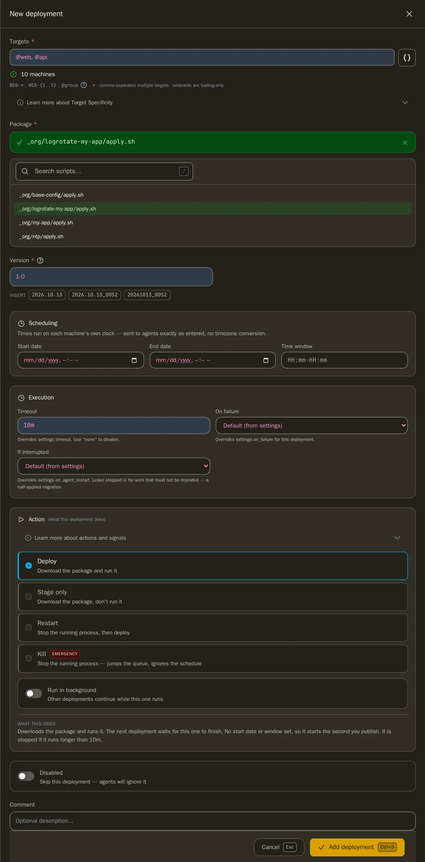Select _org/ntp/apply.sh script
The width and height of the screenshot is (425, 862).
point(212,236)
